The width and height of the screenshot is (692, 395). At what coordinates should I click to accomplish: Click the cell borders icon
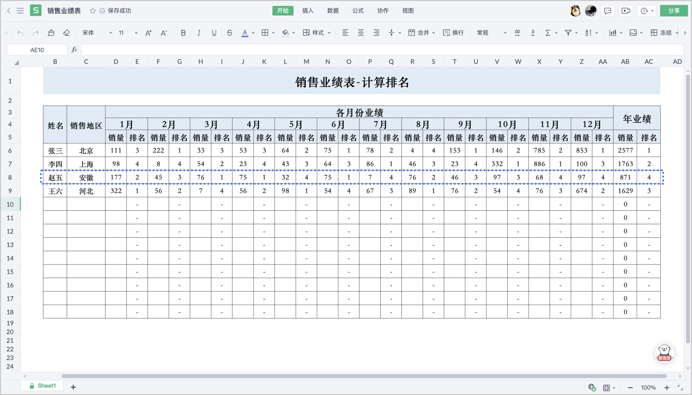(x=265, y=33)
